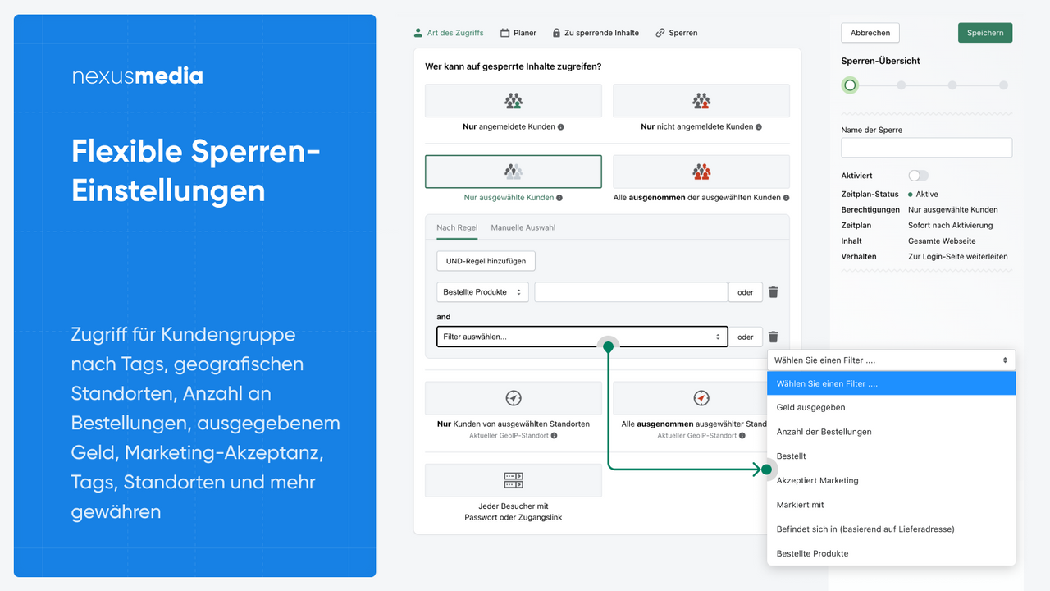Choose Markiert mit filter option
Image resolution: width=1050 pixels, height=591 pixels.
tap(891, 505)
